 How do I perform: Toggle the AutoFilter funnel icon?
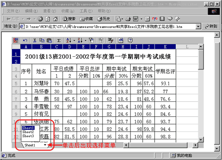(91, 40)
